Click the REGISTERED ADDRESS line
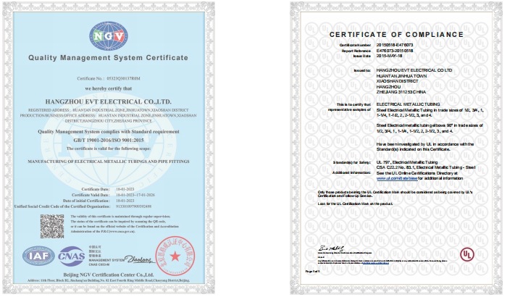 click(x=109, y=110)
